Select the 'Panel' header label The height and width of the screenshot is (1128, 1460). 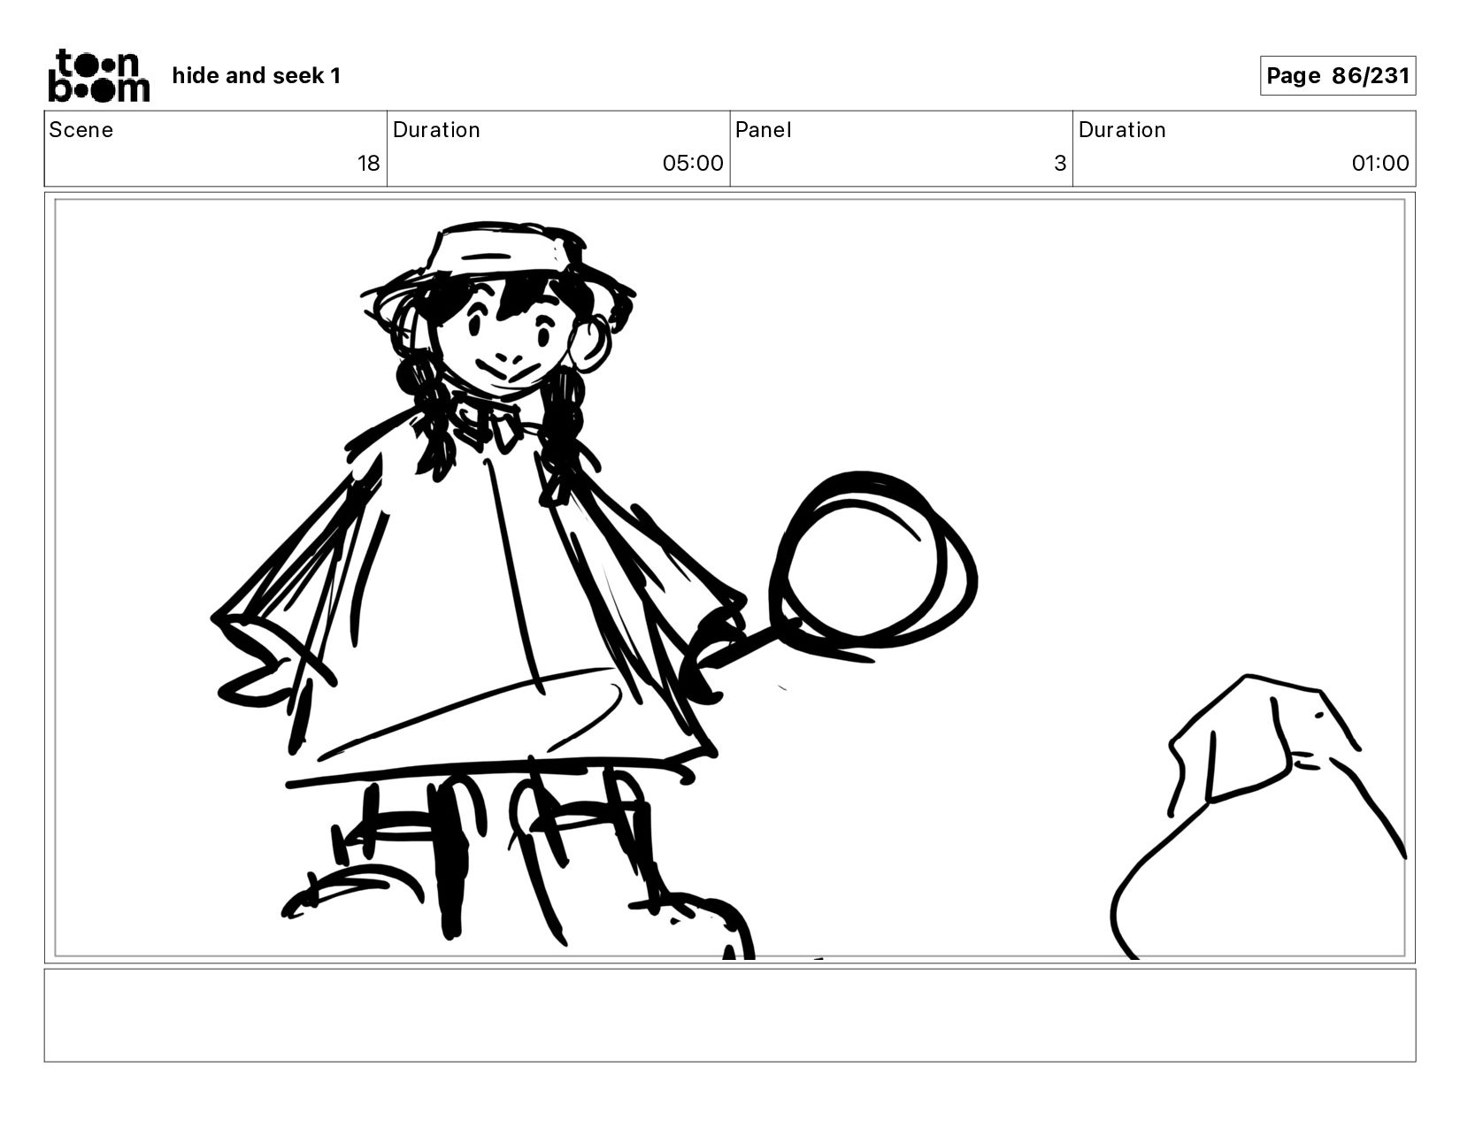[x=763, y=130]
